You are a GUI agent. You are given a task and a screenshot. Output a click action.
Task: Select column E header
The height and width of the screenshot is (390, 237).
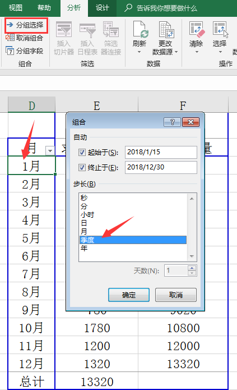96,105
